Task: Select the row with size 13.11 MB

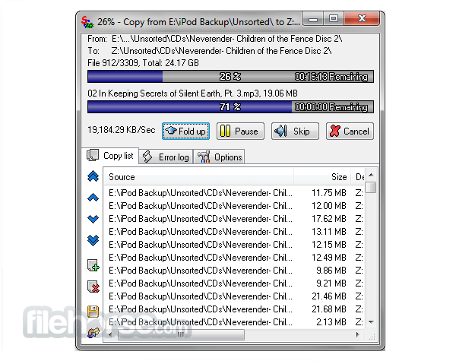Action: point(234,232)
